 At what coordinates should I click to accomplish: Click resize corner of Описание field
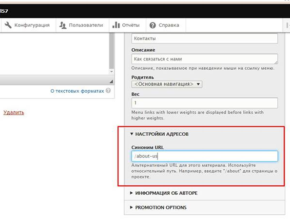click(276, 62)
